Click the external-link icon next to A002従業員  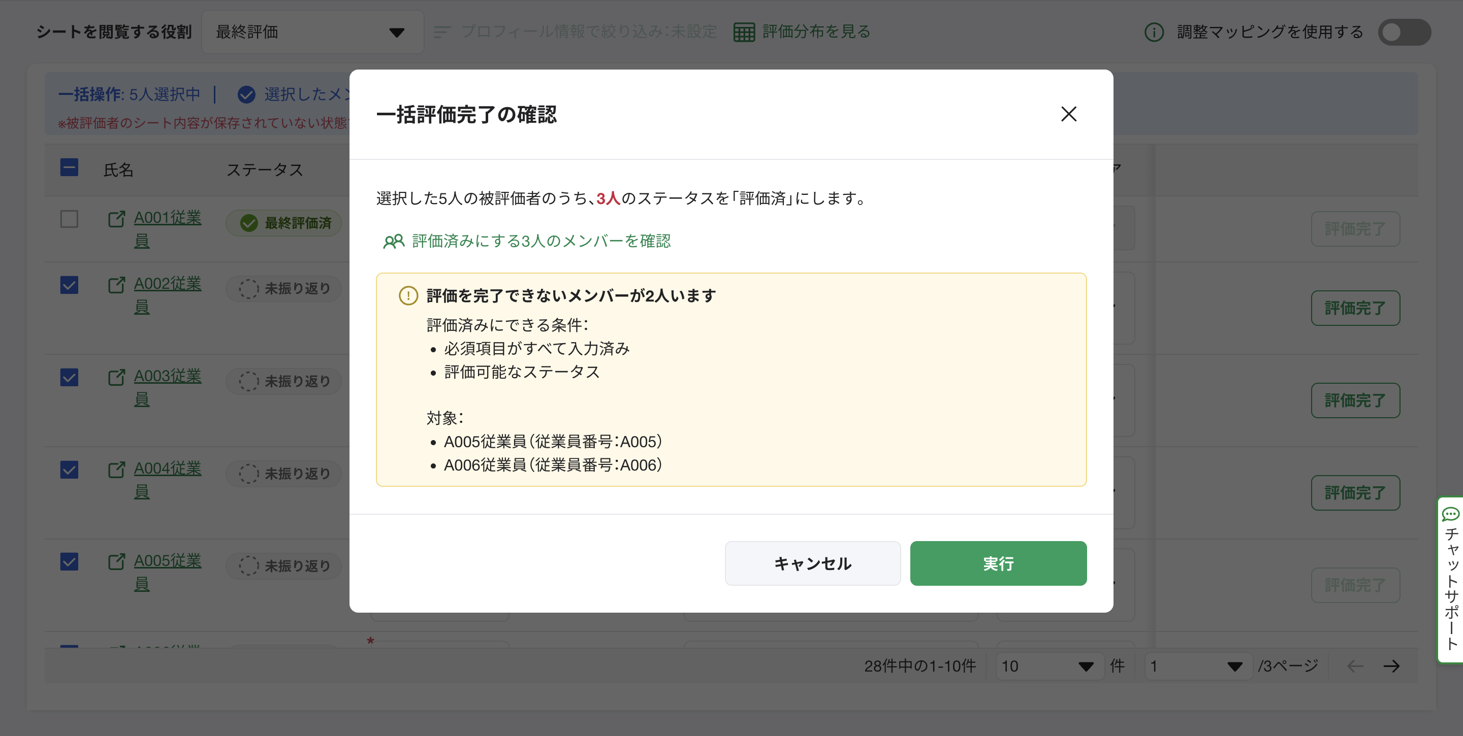(x=116, y=284)
